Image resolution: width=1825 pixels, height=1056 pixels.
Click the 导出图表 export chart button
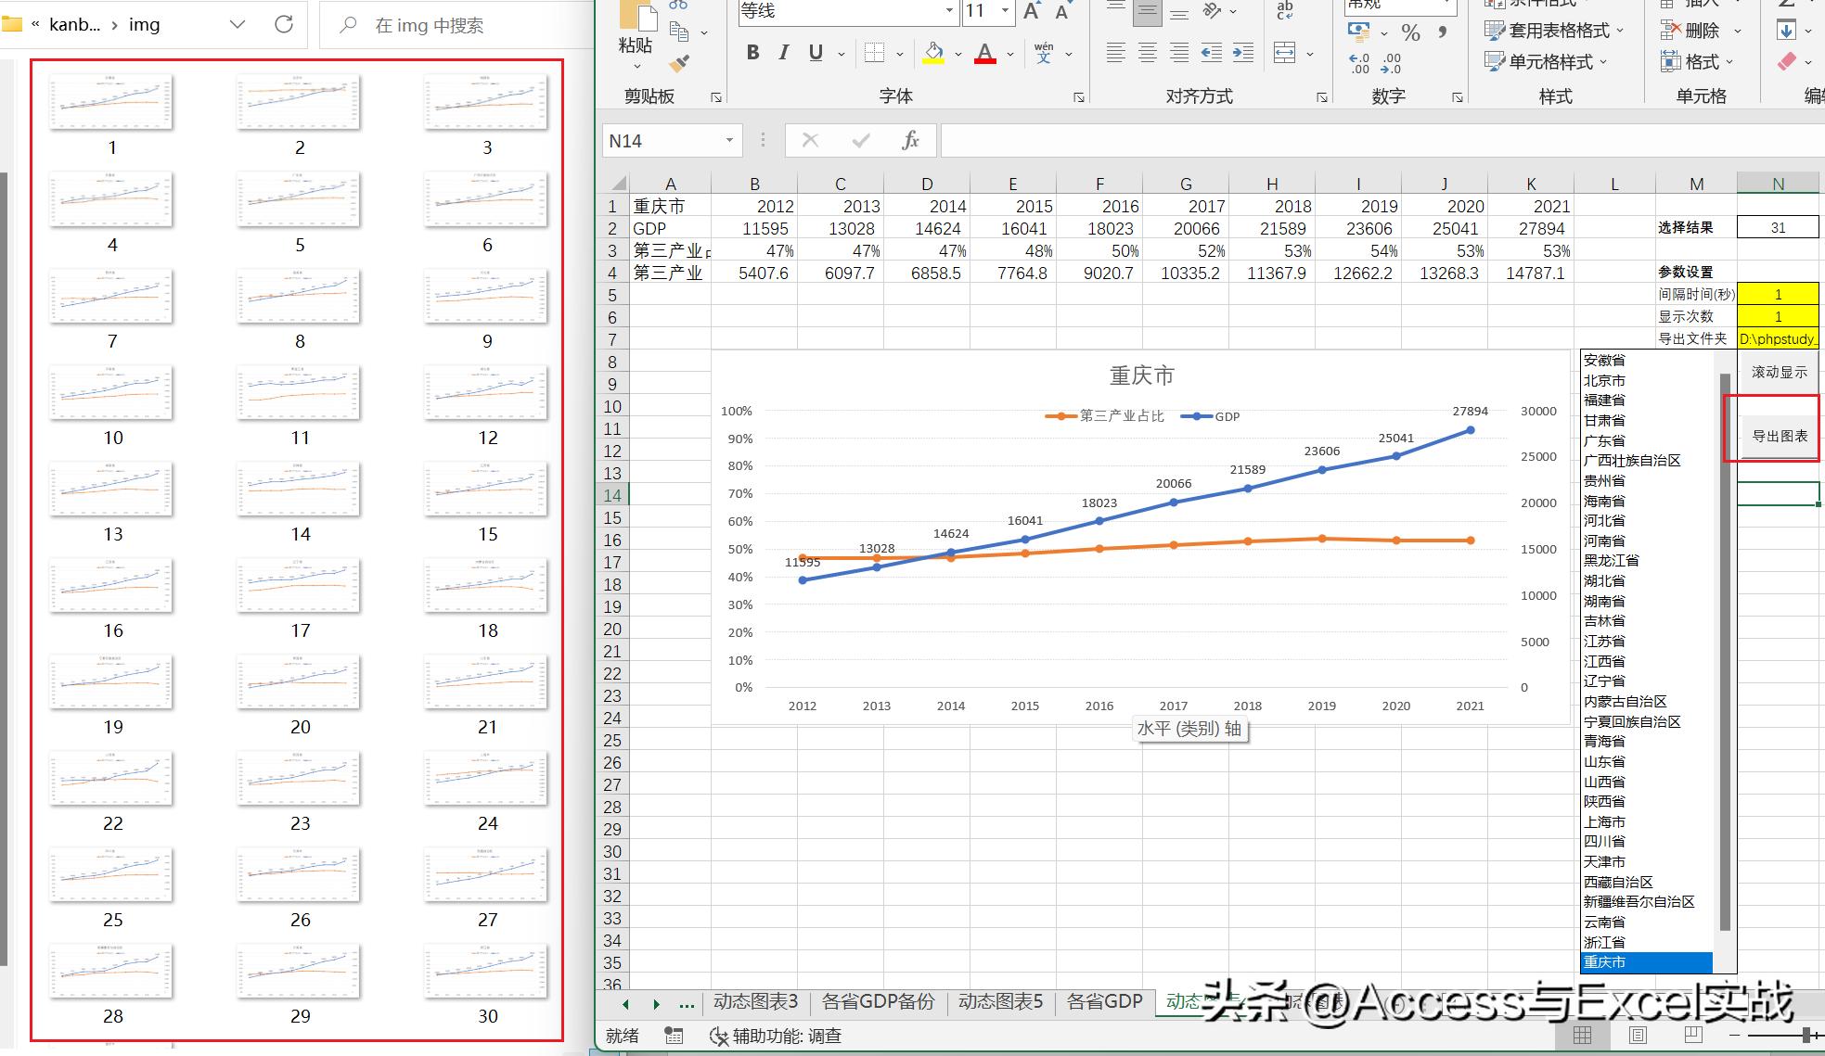click(x=1779, y=434)
